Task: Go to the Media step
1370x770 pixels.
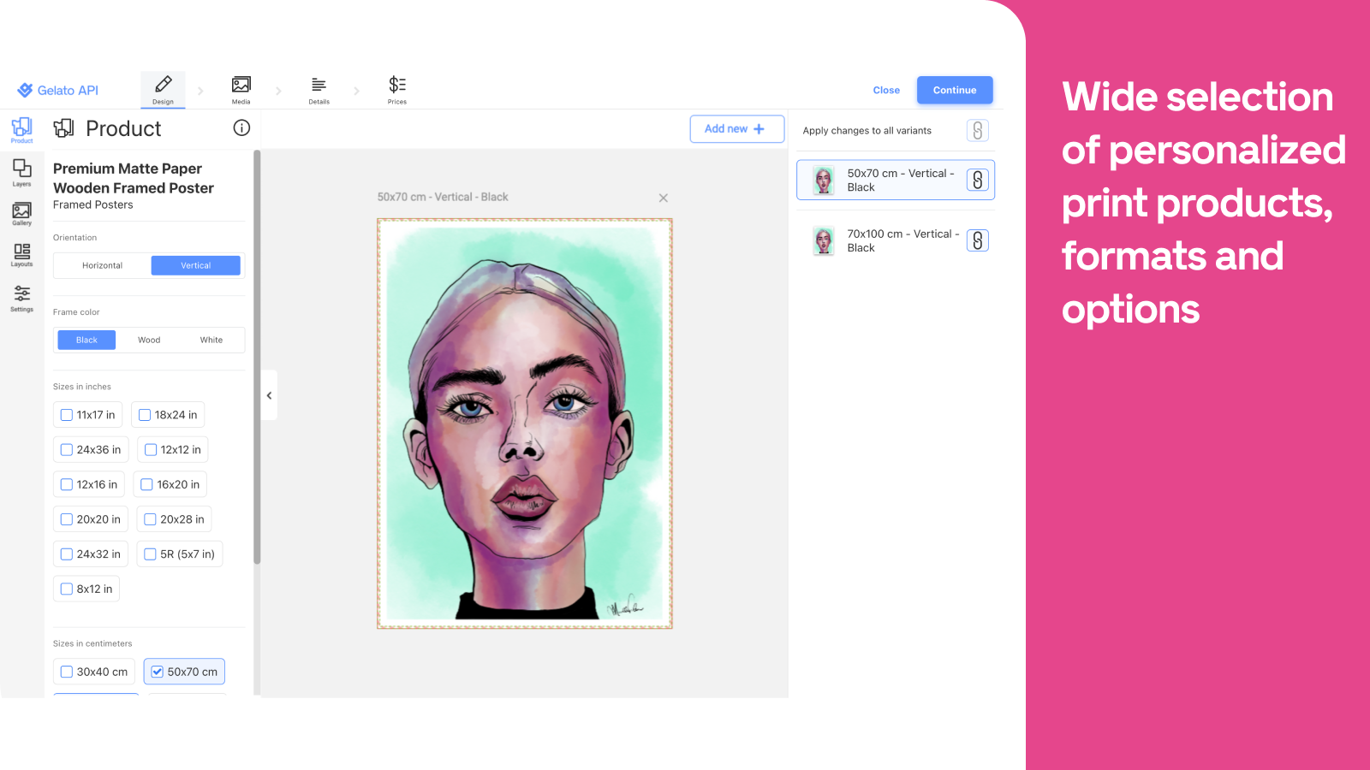Action: (241, 89)
